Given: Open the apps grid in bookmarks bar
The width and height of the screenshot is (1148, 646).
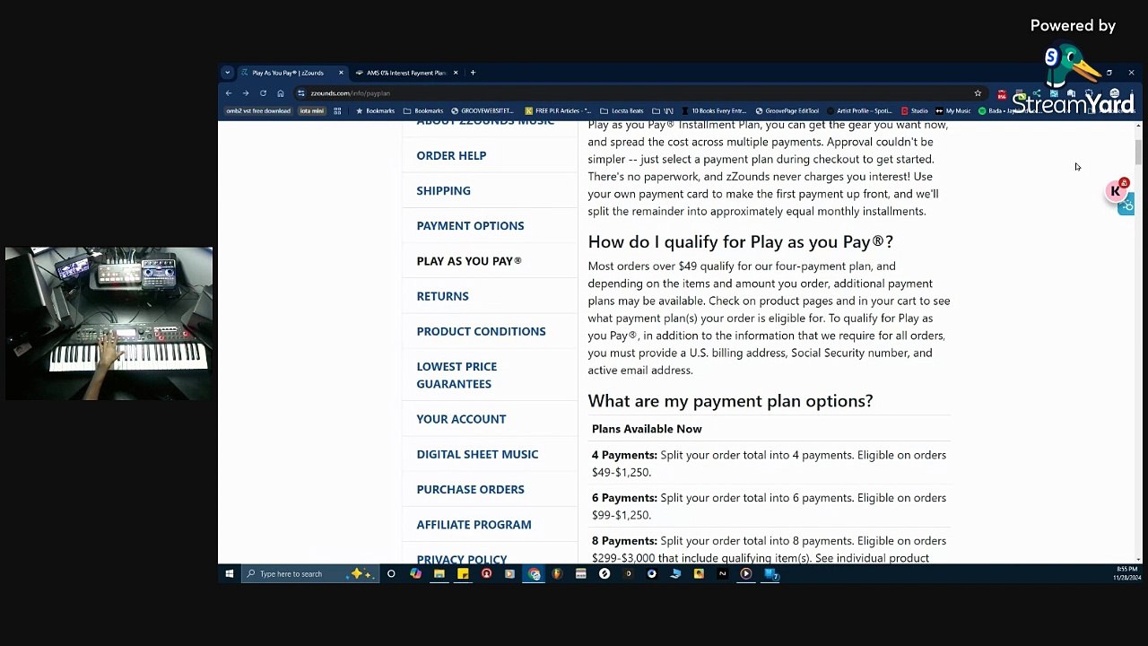Looking at the screenshot, I should [337, 111].
